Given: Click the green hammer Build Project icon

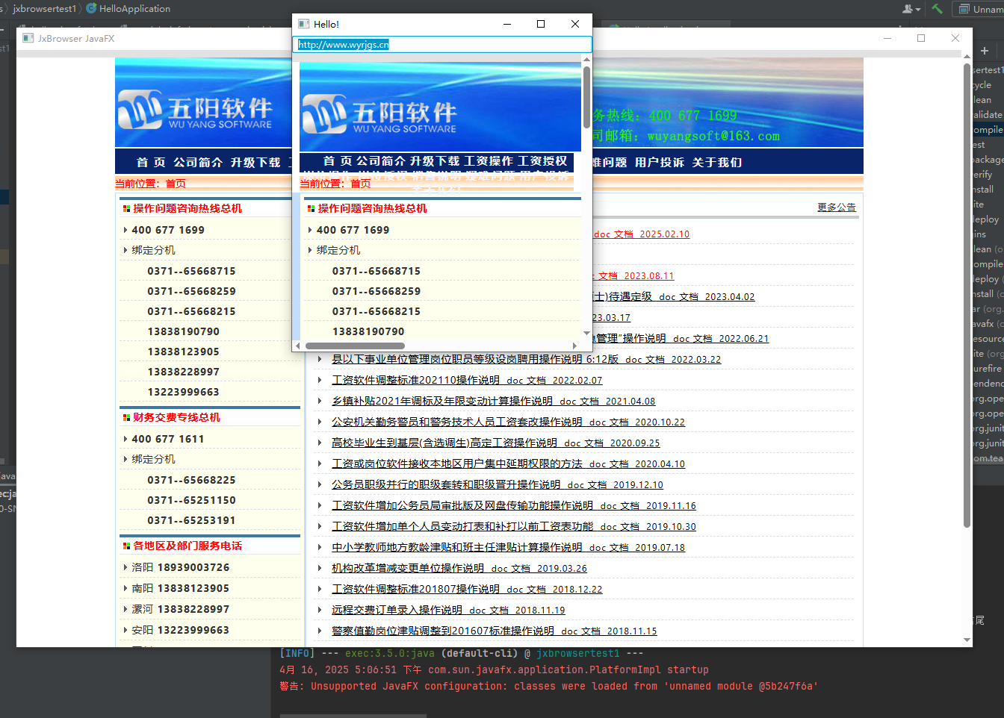Looking at the screenshot, I should 937,9.
